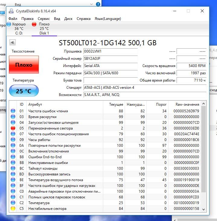Click the blue status dot for Запуски/остановки шпинделя

point(13,123)
